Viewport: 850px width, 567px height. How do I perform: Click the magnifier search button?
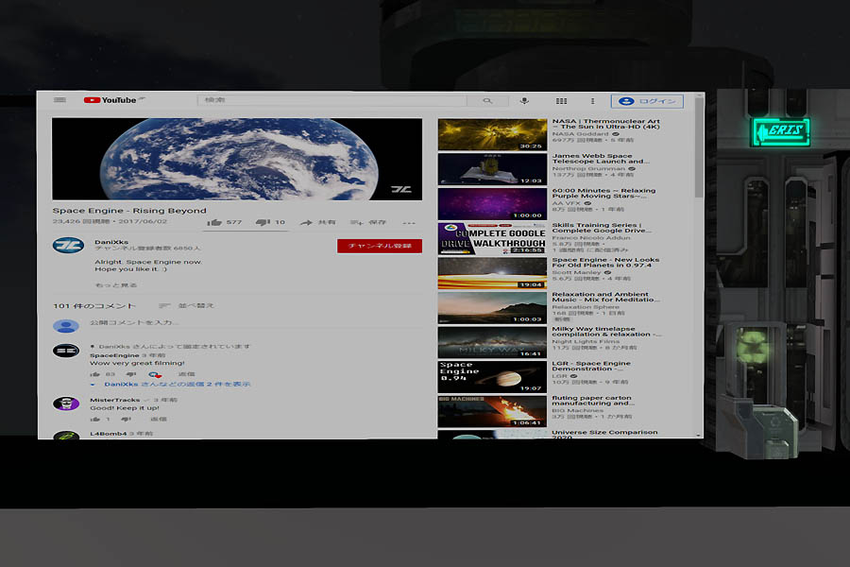point(487,100)
